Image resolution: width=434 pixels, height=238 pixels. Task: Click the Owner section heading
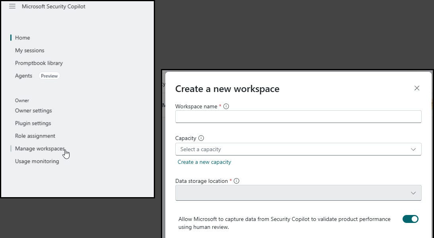point(22,100)
